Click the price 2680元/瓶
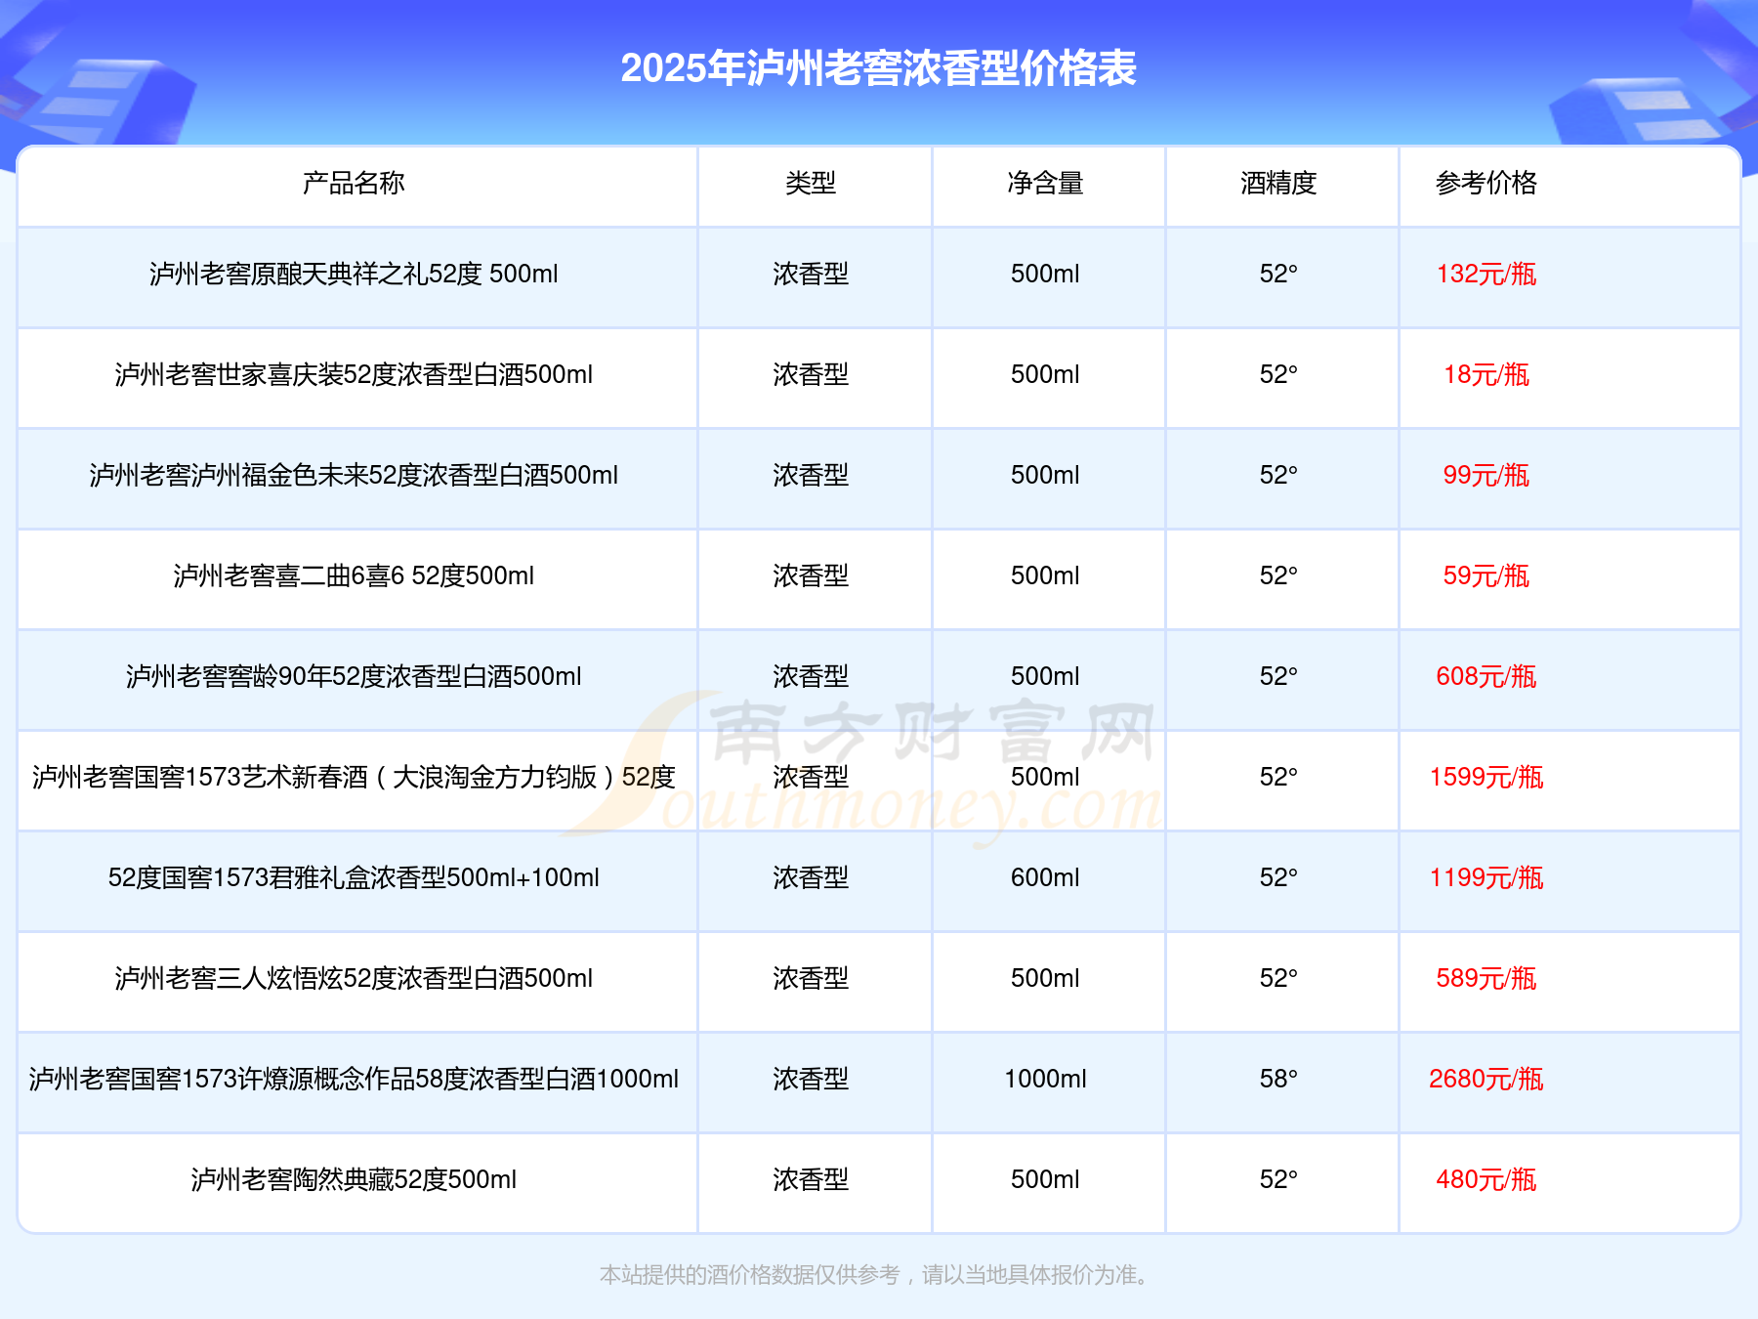The image size is (1758, 1319). [1486, 1079]
